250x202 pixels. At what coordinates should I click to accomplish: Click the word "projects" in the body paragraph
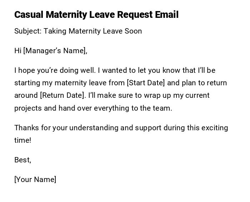point(28,108)
